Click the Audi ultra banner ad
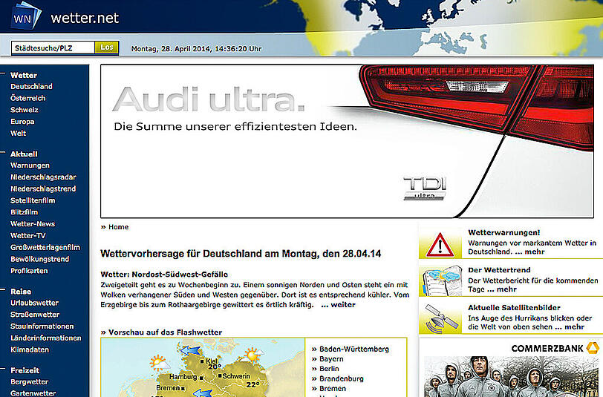 347,141
